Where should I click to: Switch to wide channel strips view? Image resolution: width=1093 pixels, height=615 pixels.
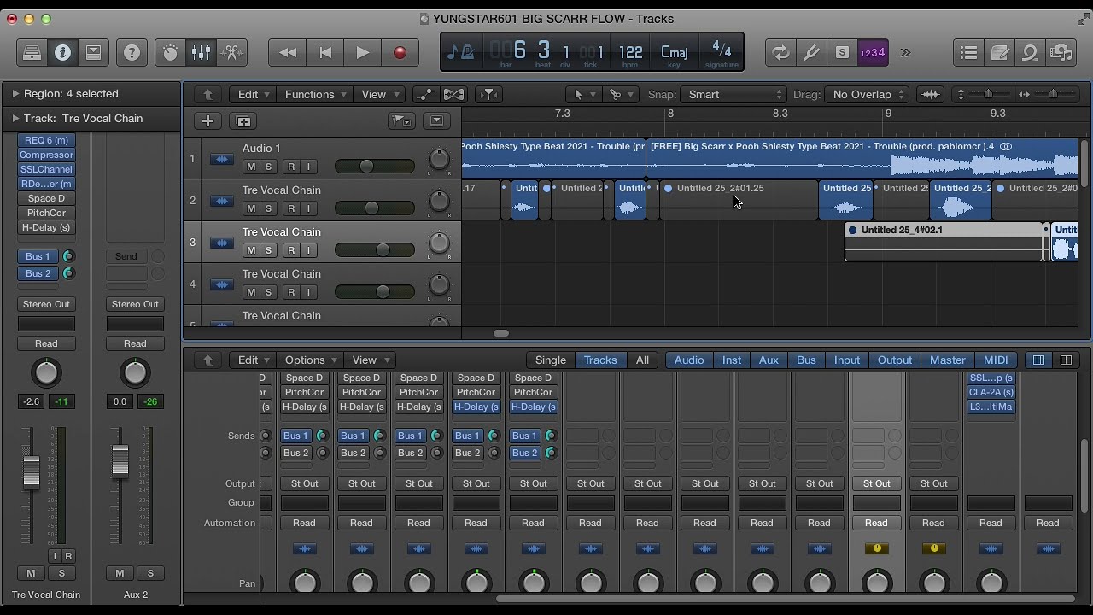[x=1066, y=360]
